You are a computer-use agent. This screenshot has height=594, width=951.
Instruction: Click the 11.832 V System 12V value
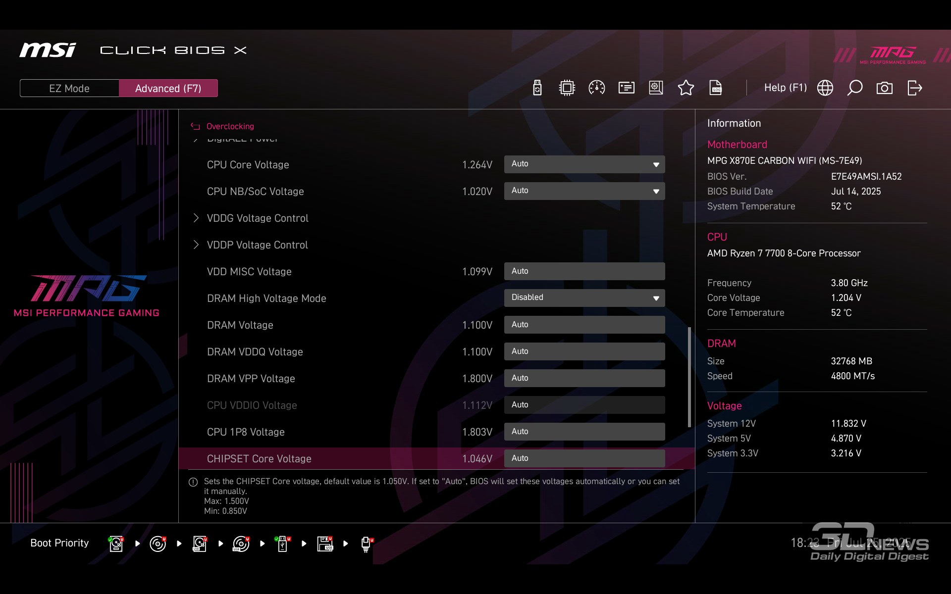tap(848, 424)
